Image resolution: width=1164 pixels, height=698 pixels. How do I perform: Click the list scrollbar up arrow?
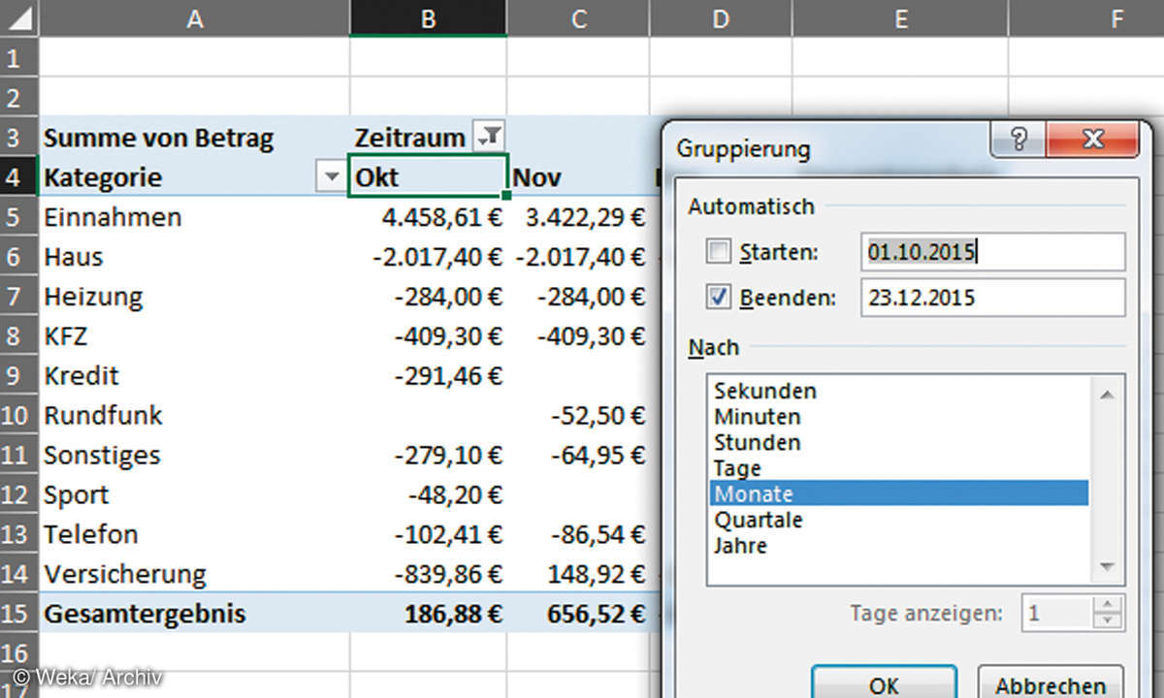[1107, 393]
